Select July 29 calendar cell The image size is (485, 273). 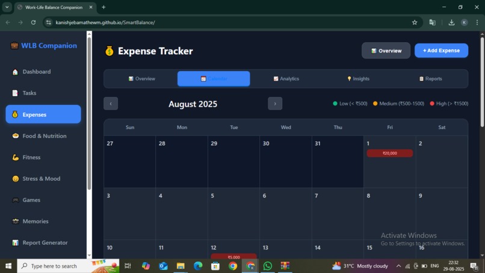pyautogui.click(x=234, y=162)
